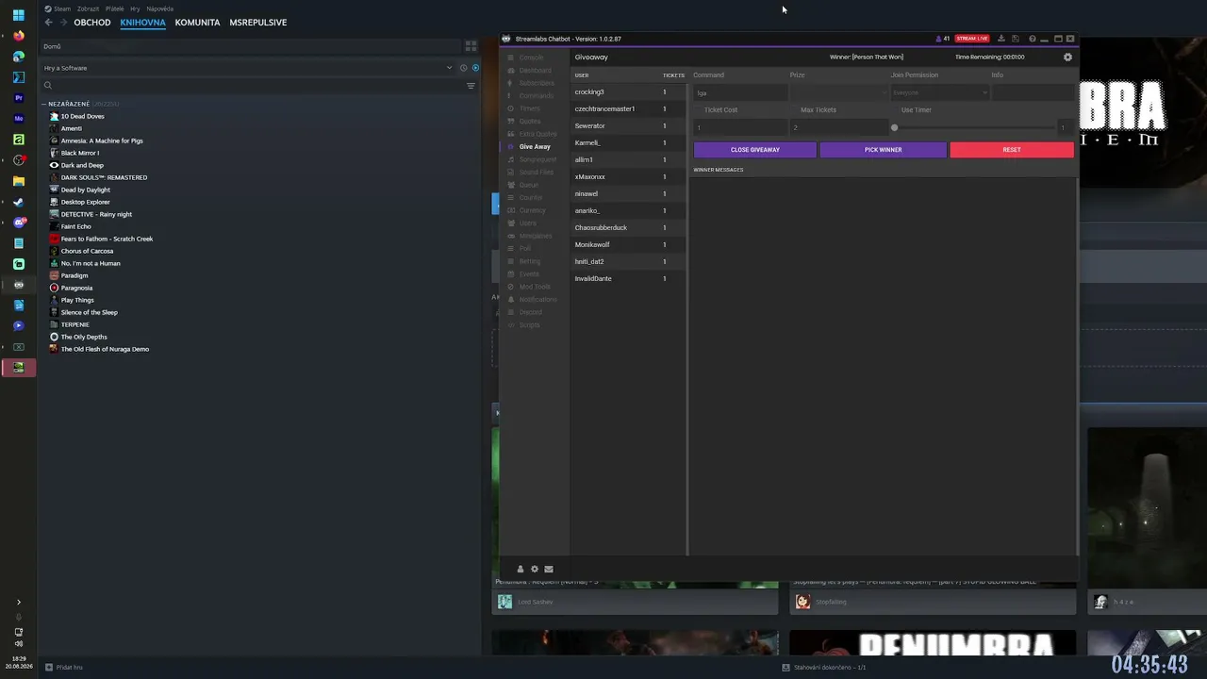
Task: Open giveaway settings gear in Streamlabs Chatbot
Action: point(1067,57)
